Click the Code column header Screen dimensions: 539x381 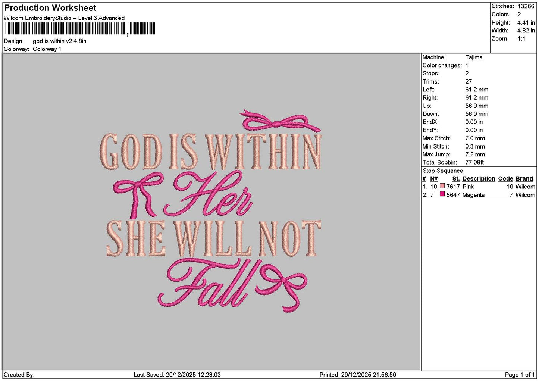505,179
